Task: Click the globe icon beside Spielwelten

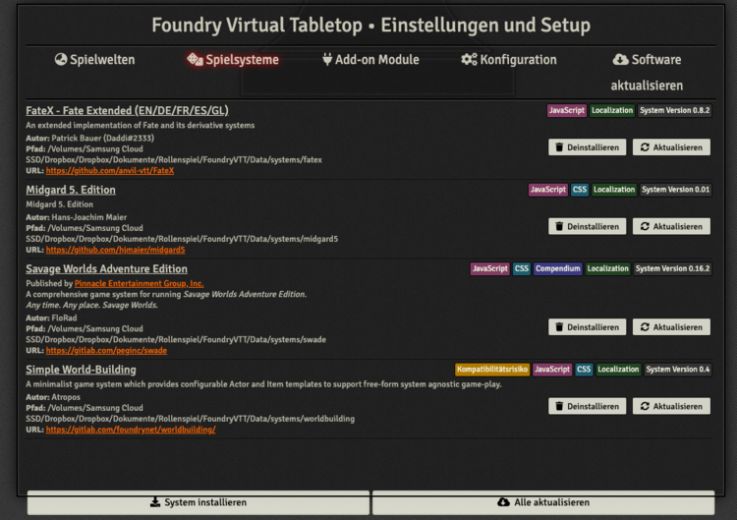Action: pos(61,60)
